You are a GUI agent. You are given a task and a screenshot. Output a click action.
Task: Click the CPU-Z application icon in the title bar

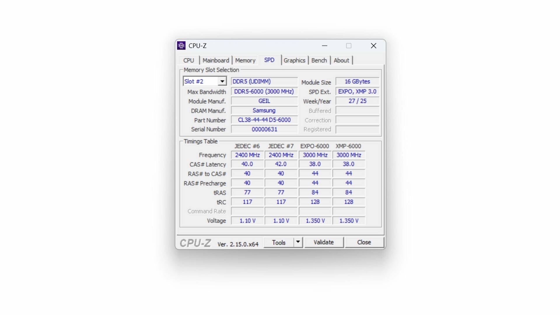pyautogui.click(x=181, y=45)
